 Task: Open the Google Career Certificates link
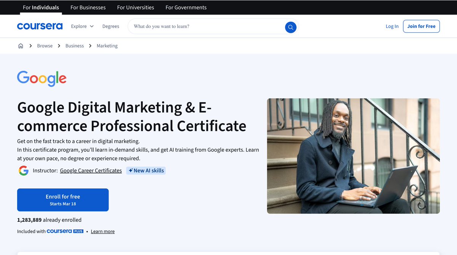91,170
